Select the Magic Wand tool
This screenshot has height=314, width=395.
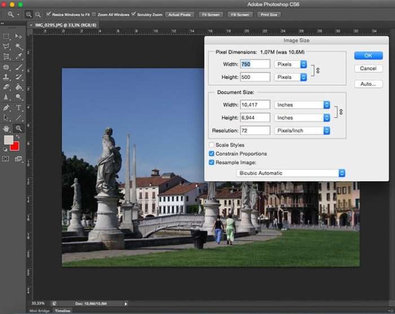pos(19,46)
